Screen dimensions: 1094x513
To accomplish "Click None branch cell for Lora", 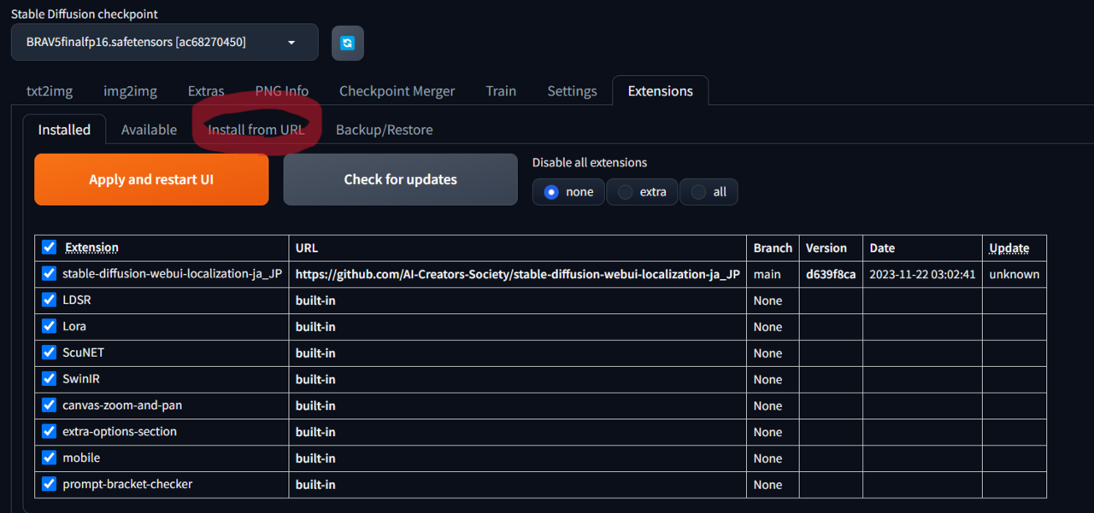I will [x=773, y=327].
